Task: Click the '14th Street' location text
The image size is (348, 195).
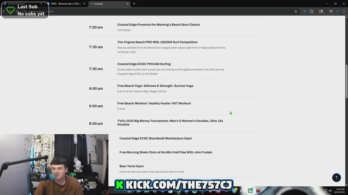Action: click(124, 30)
